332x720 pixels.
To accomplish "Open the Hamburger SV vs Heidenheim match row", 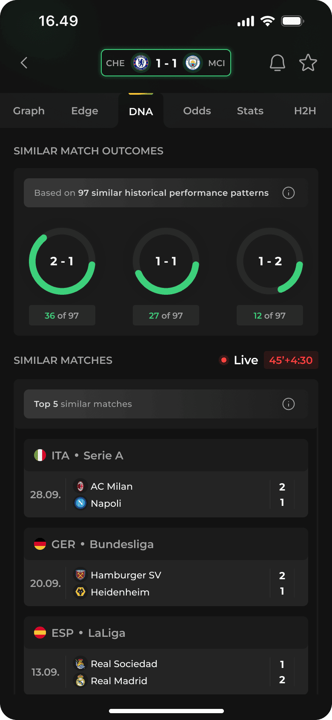I will click(x=166, y=584).
